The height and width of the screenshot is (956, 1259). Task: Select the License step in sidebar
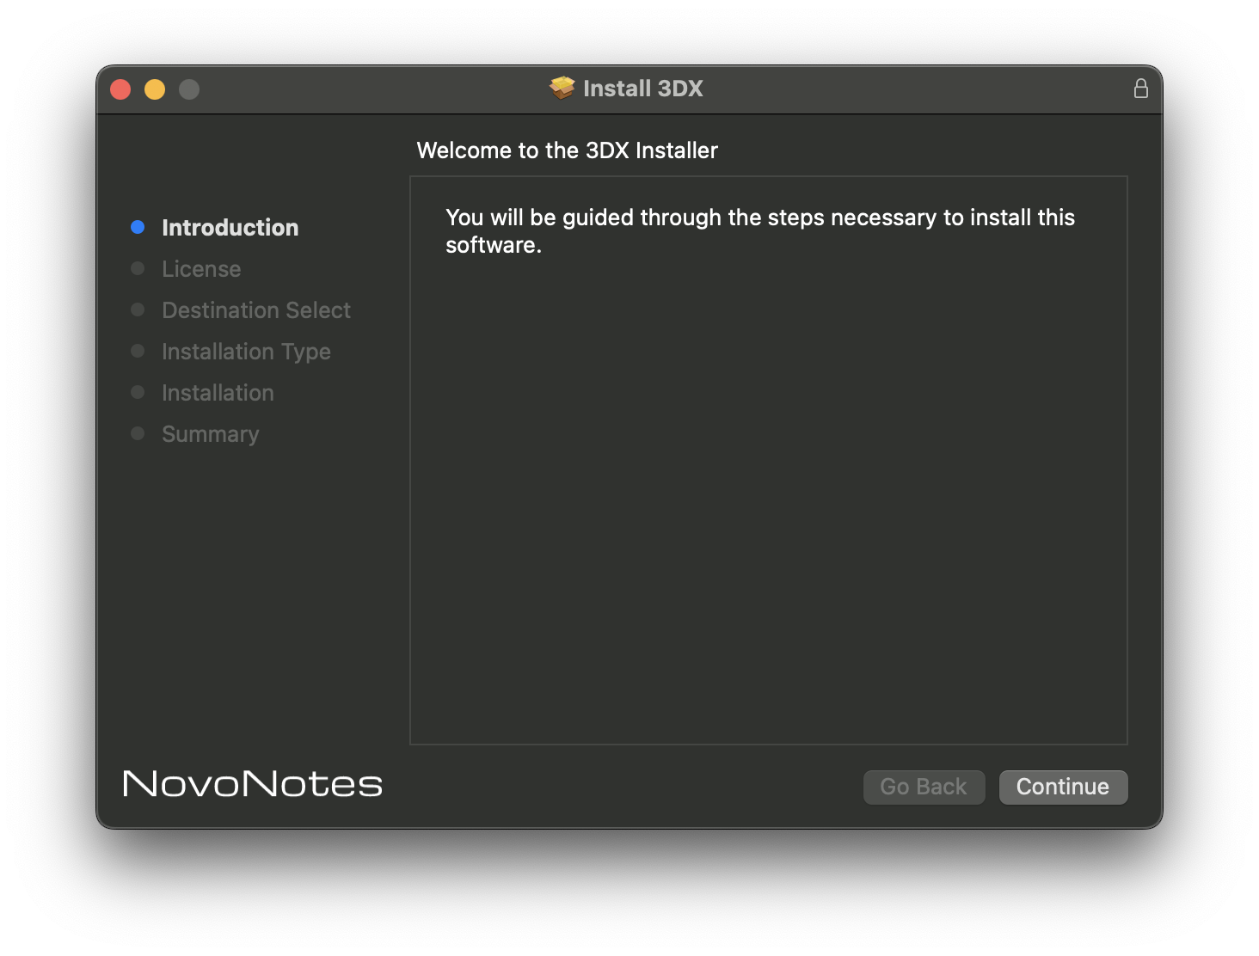pos(200,268)
